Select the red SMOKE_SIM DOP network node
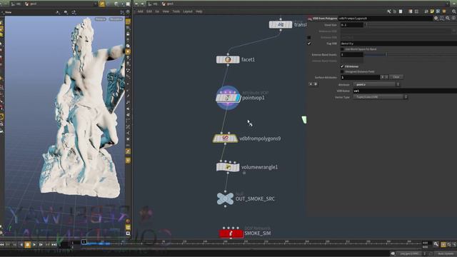 [x=231, y=233]
